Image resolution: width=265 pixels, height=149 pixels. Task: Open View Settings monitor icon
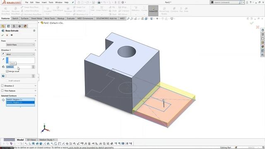(172, 19)
